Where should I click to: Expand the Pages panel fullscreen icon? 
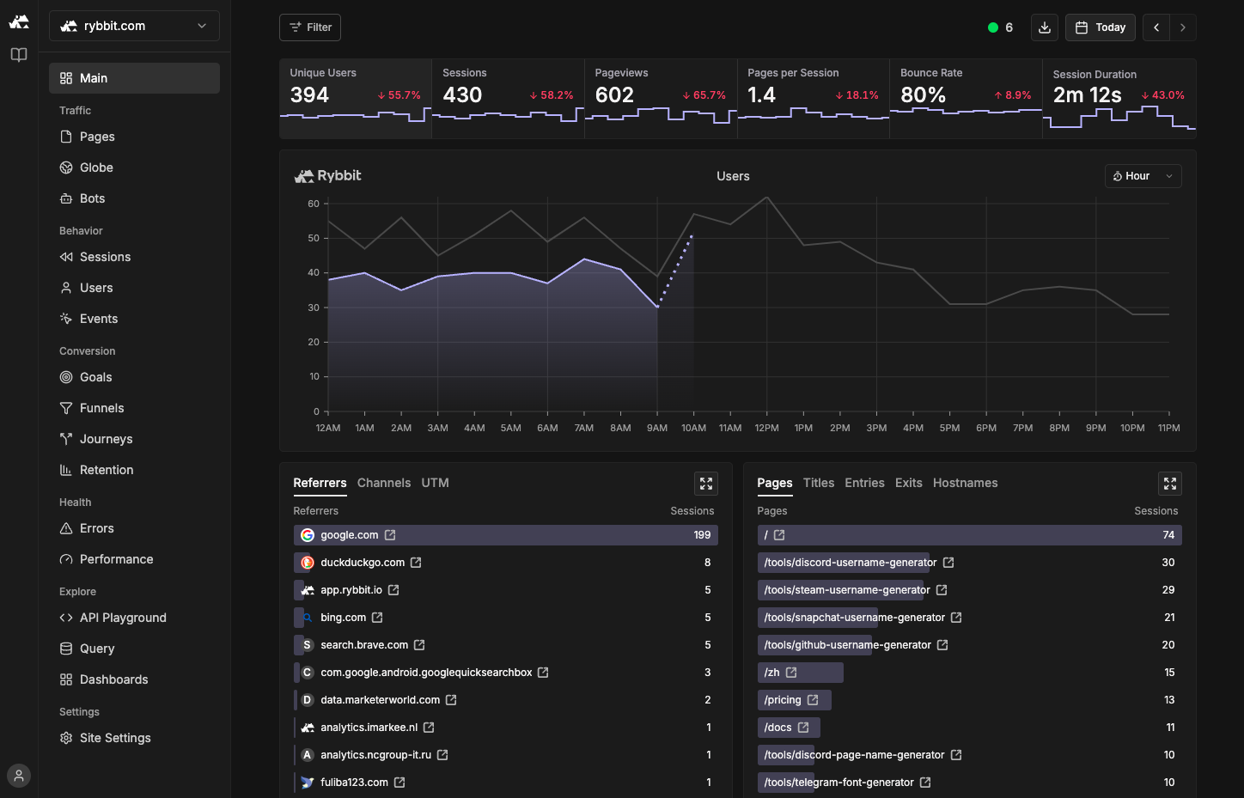pos(1170,484)
